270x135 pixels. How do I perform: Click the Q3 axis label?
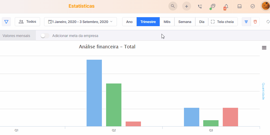click(x=211, y=130)
